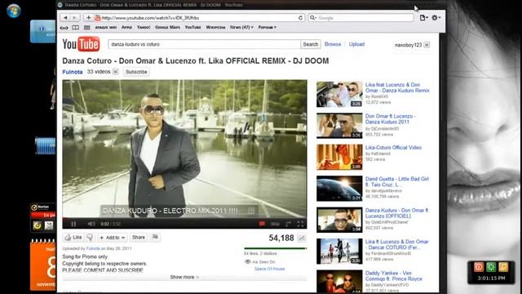Expand the Popular bookmarks folder
The width and height of the screenshot is (522, 294).
click(267, 27)
